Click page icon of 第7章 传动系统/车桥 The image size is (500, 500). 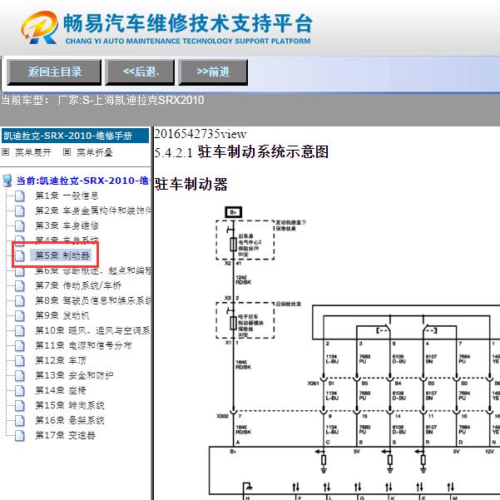tap(20, 285)
